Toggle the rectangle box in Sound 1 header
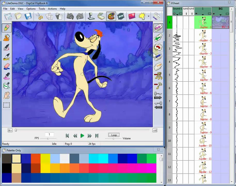236x186 pixels. click(x=180, y=14)
